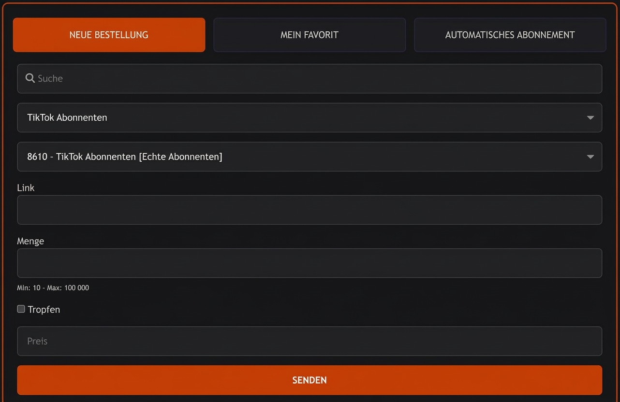Enable the Tropfen checkbox
620x402 pixels.
(x=21, y=309)
